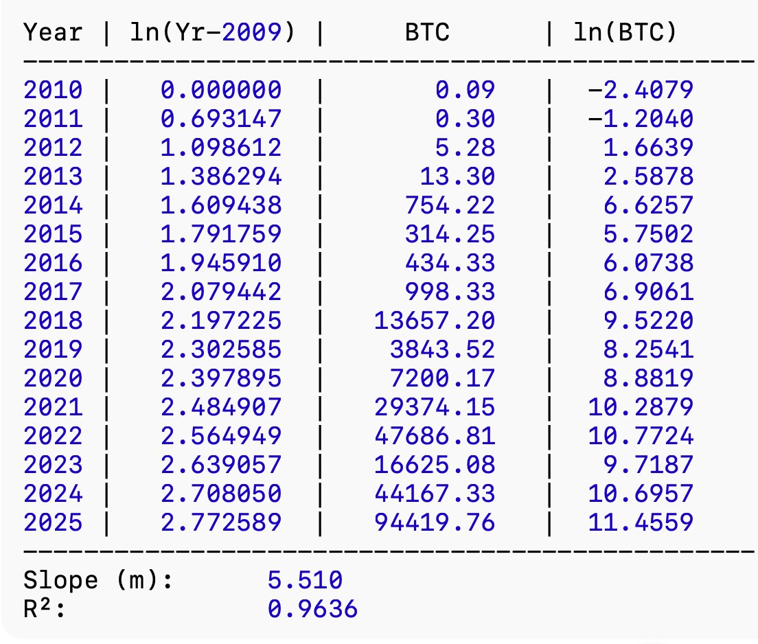Select the ln(Yr-2009) column header
This screenshot has width=758, height=644.
point(213,32)
